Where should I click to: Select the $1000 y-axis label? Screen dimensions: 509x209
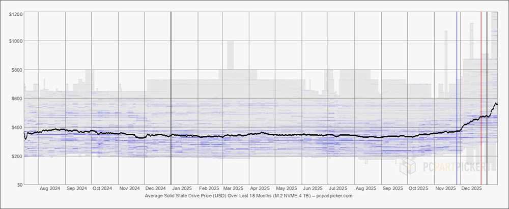[15, 41]
